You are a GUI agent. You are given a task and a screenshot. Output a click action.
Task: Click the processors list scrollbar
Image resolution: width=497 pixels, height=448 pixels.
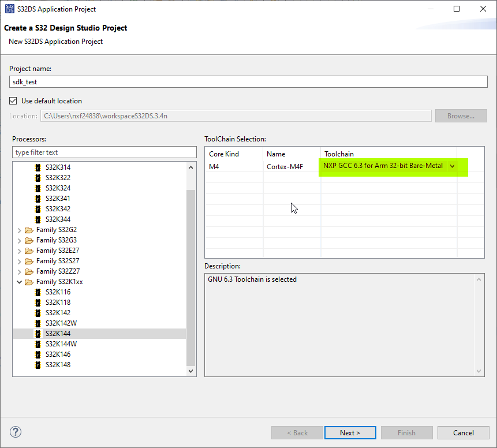point(190,260)
